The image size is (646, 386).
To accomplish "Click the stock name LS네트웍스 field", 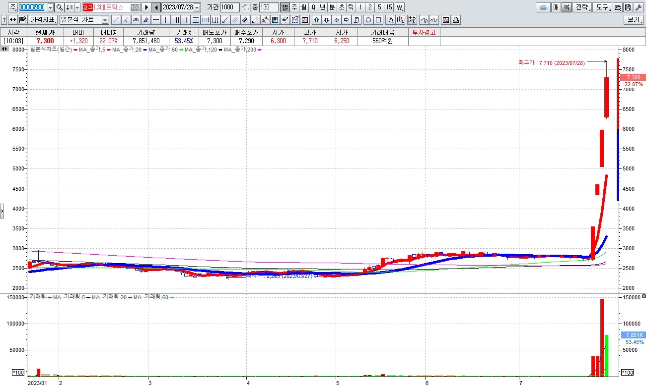I will coord(111,7).
